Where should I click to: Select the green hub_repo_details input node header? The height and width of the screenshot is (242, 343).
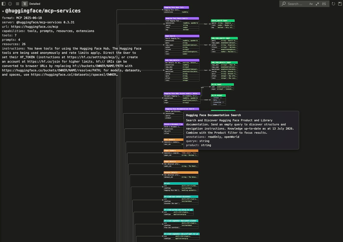pyautogui.click(x=224, y=62)
